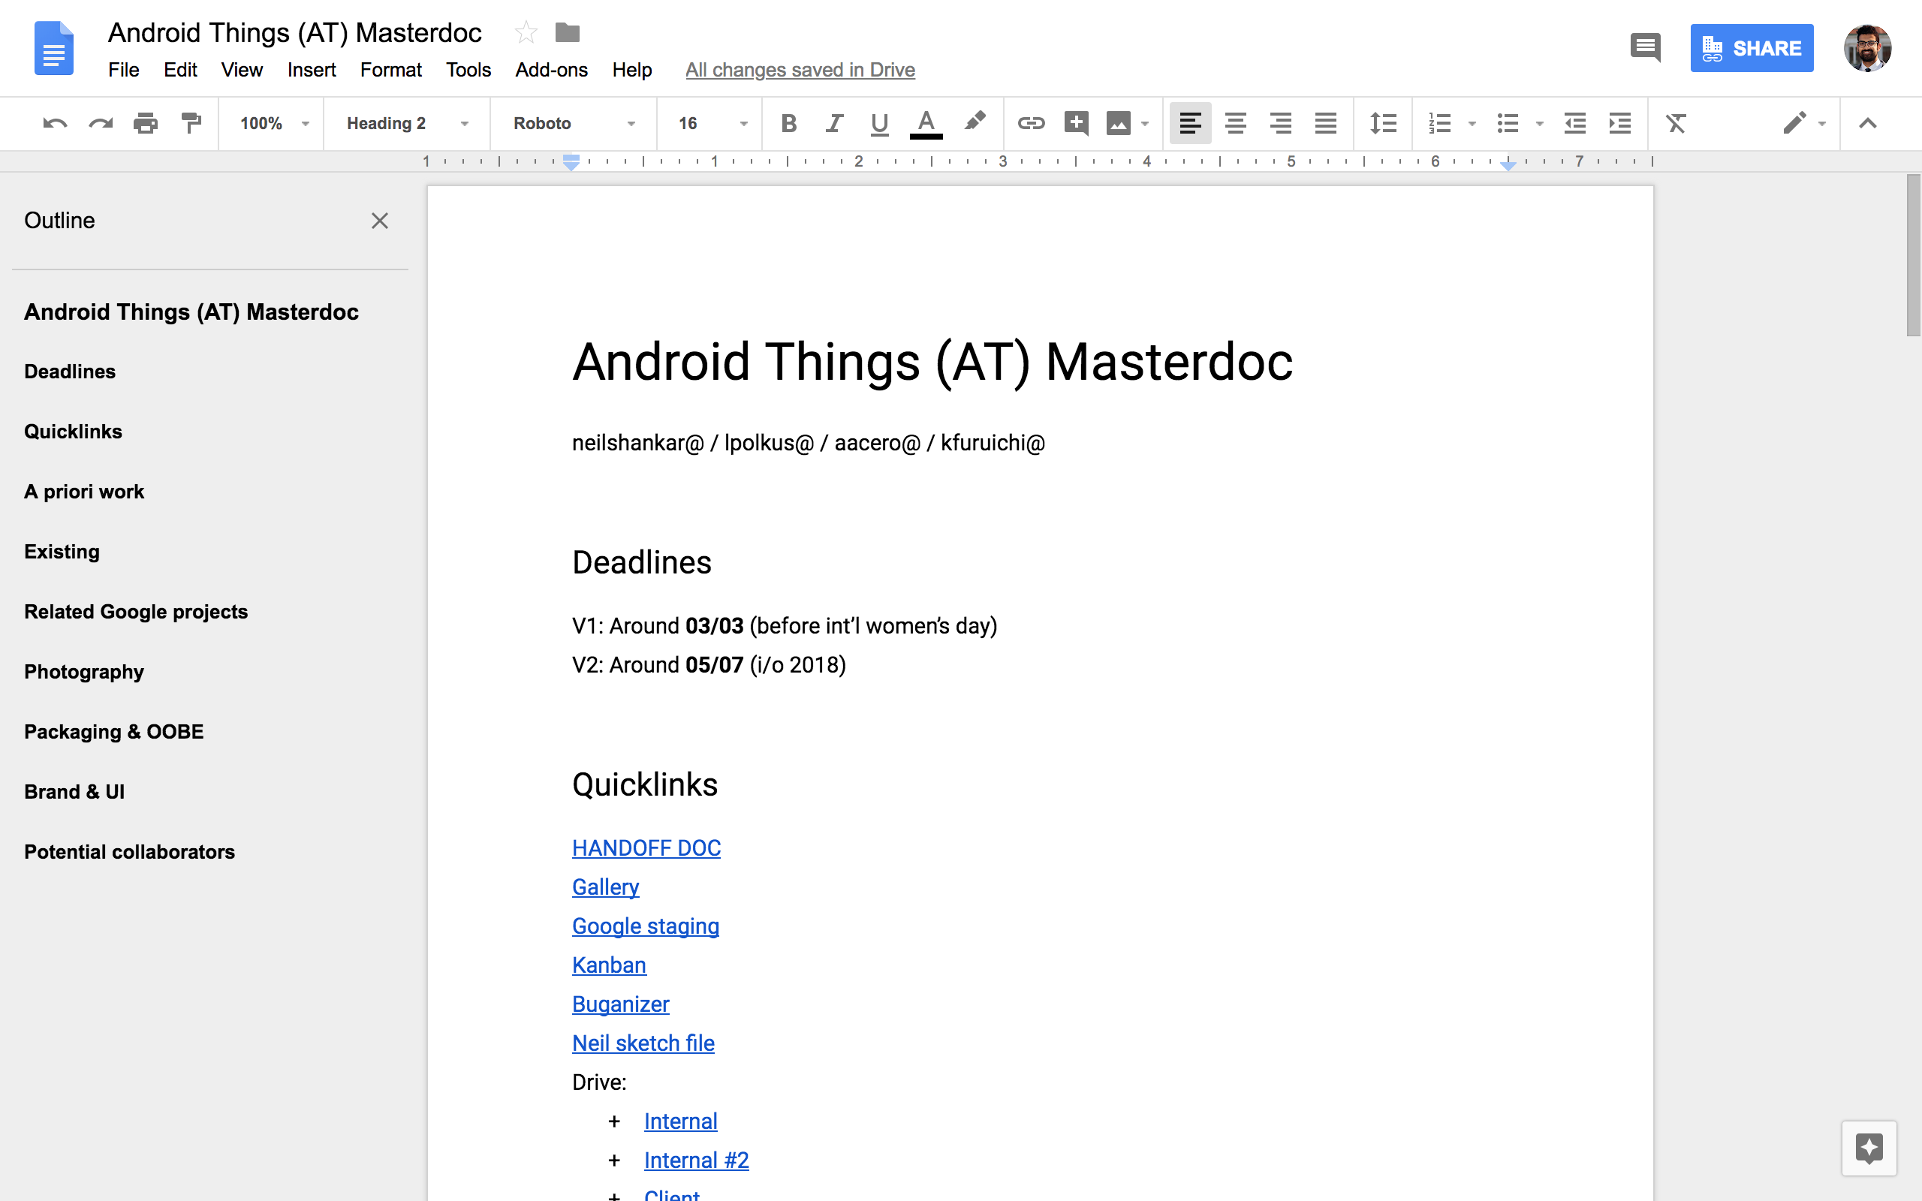This screenshot has height=1201, width=1922.
Task: Jump to Photography in the outline
Action: (84, 672)
